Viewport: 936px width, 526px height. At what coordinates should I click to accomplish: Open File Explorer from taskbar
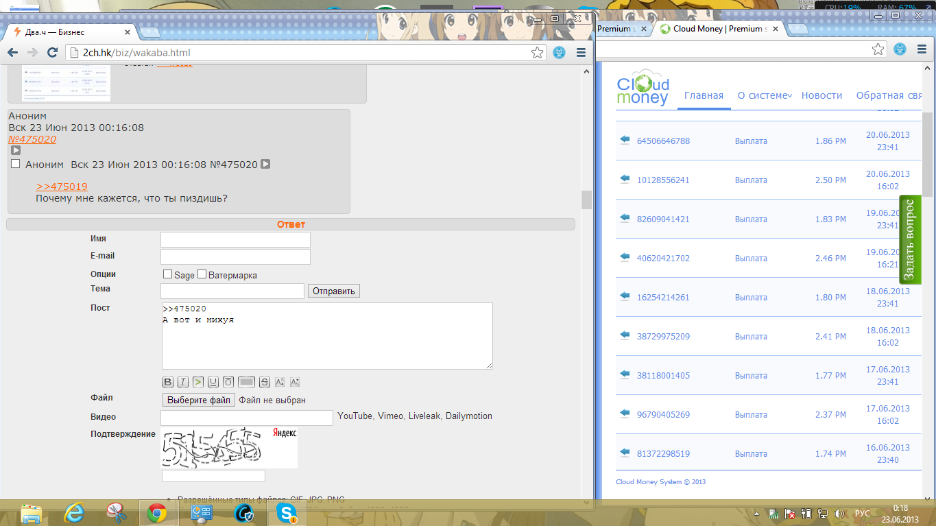[32, 513]
